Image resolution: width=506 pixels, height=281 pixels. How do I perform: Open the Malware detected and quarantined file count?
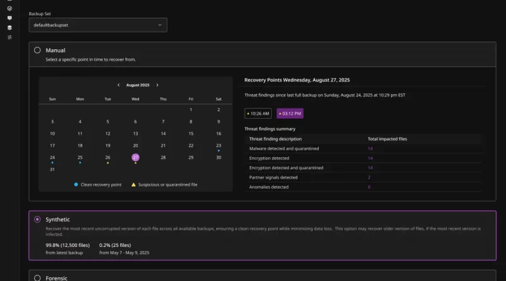[x=370, y=148]
